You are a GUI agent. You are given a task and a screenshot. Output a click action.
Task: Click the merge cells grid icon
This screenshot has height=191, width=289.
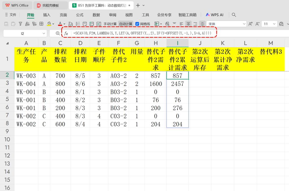pyautogui.click(x=92, y=24)
